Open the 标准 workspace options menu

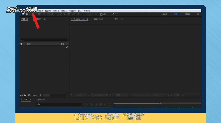pyautogui.click(x=180, y=14)
